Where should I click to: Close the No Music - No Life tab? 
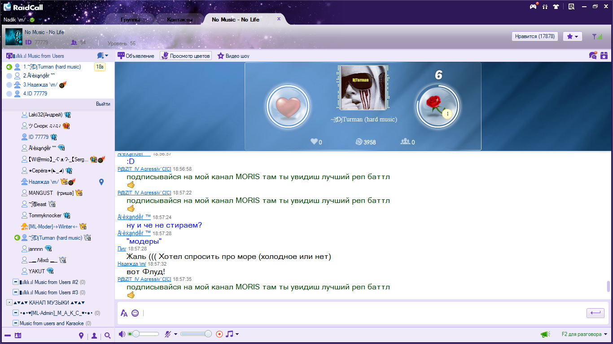click(x=279, y=19)
